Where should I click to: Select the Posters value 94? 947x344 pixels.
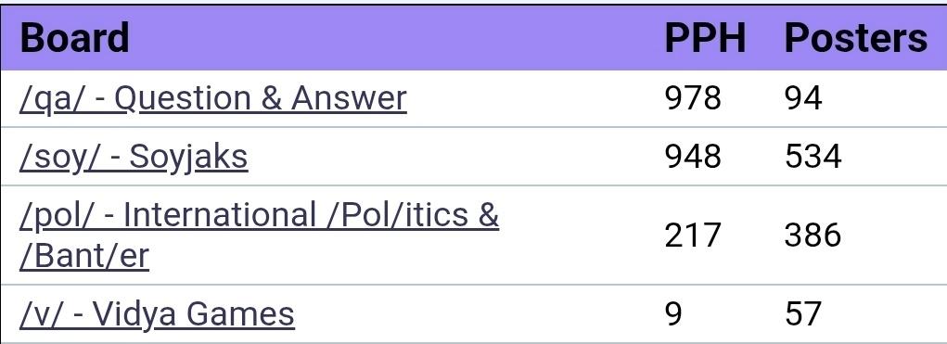[x=803, y=98]
